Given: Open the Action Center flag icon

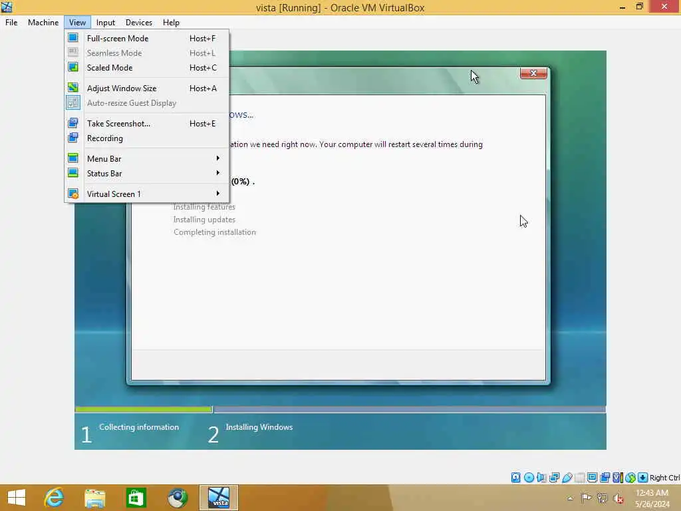Looking at the screenshot, I should [586, 498].
